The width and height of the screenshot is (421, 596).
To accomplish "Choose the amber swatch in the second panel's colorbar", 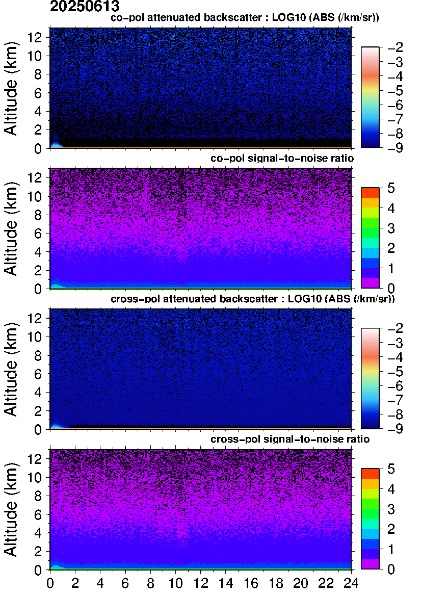I will click(370, 202).
